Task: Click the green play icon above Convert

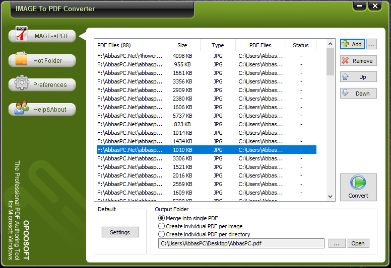Action: coord(358,183)
